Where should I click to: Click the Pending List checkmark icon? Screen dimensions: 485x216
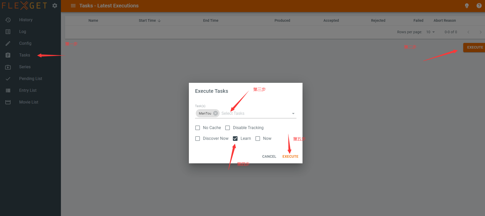pos(8,79)
